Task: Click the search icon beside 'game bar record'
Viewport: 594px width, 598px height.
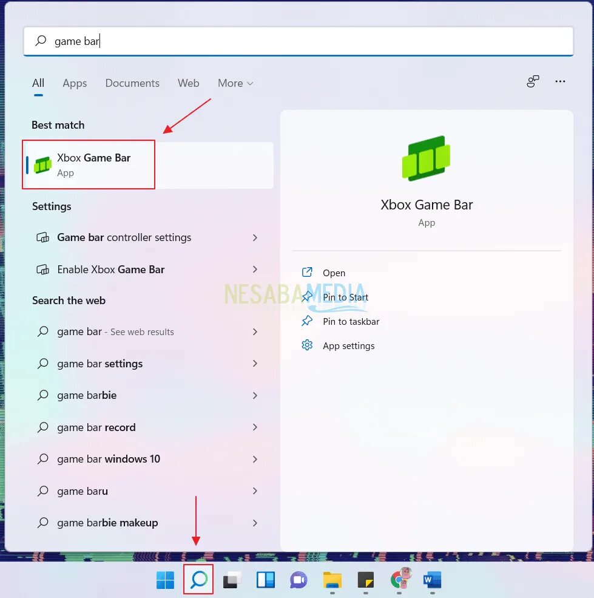Action: (x=42, y=427)
